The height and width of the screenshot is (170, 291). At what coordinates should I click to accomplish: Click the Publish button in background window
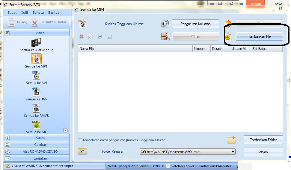tap(255, 4)
